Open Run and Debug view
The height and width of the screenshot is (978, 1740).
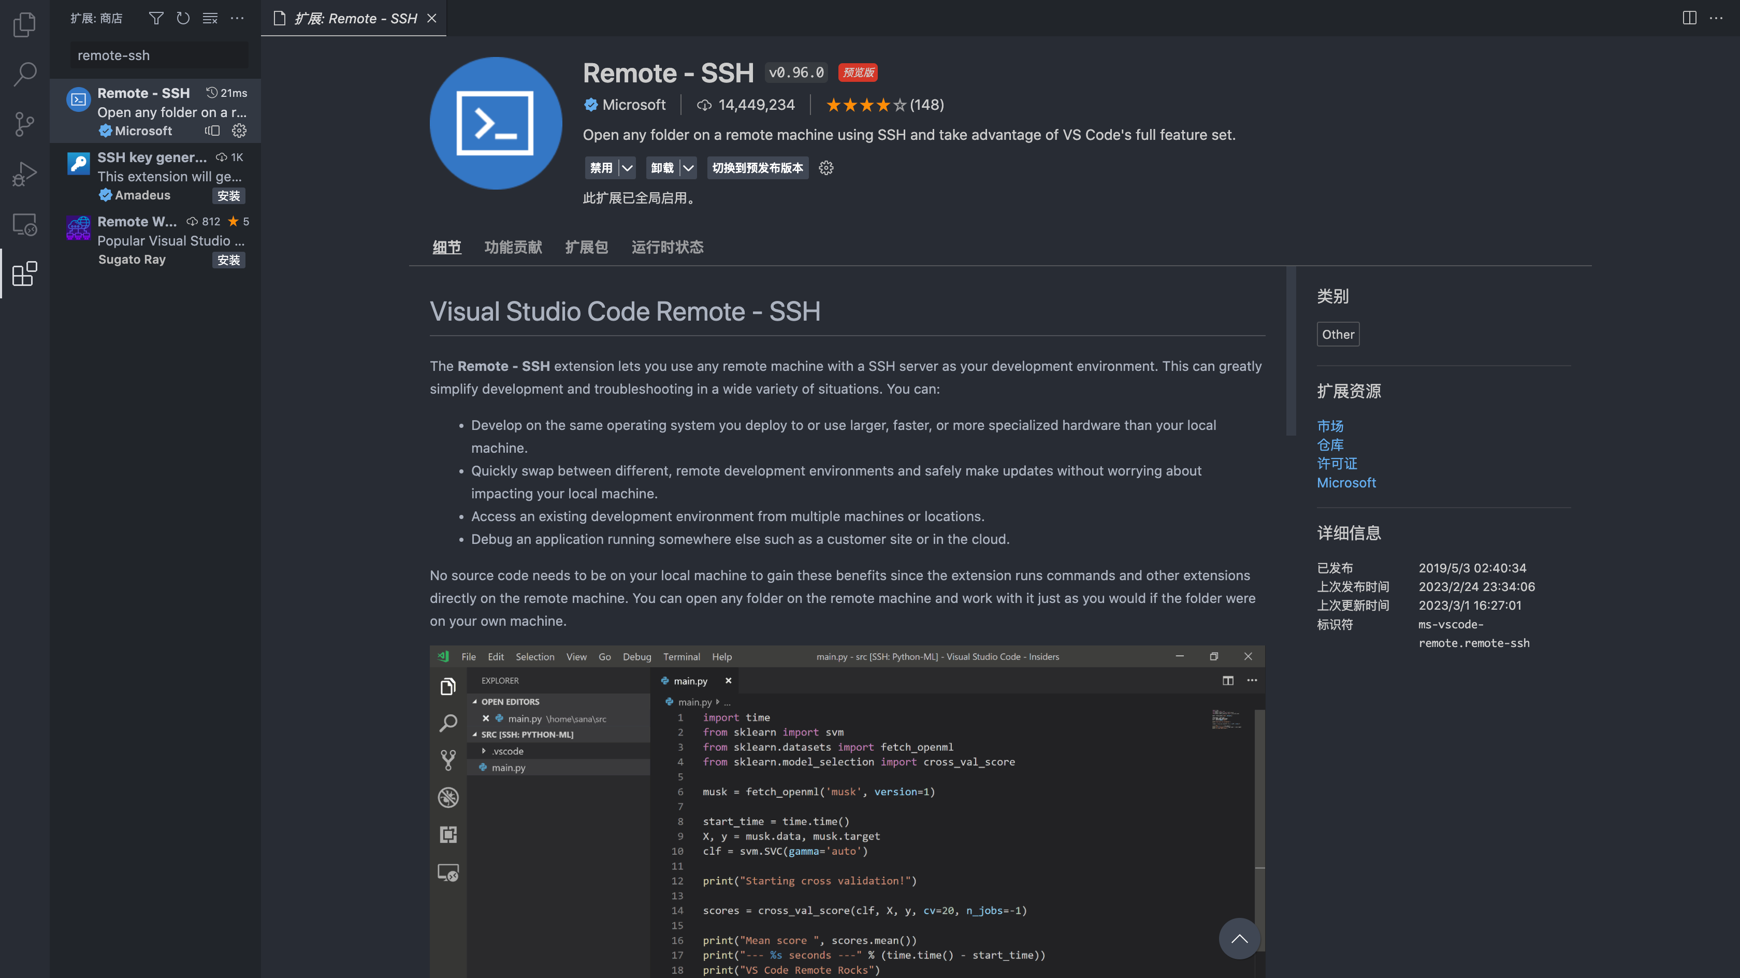24,175
